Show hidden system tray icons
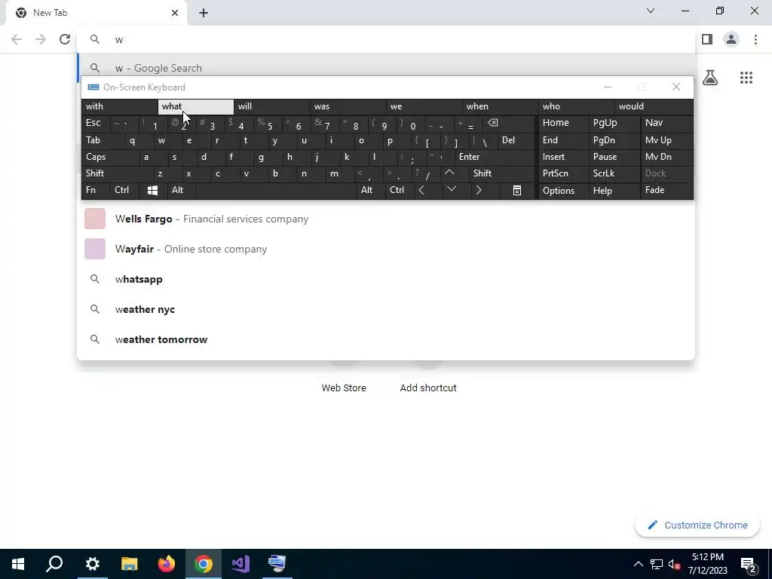This screenshot has height=579, width=772. click(638, 564)
